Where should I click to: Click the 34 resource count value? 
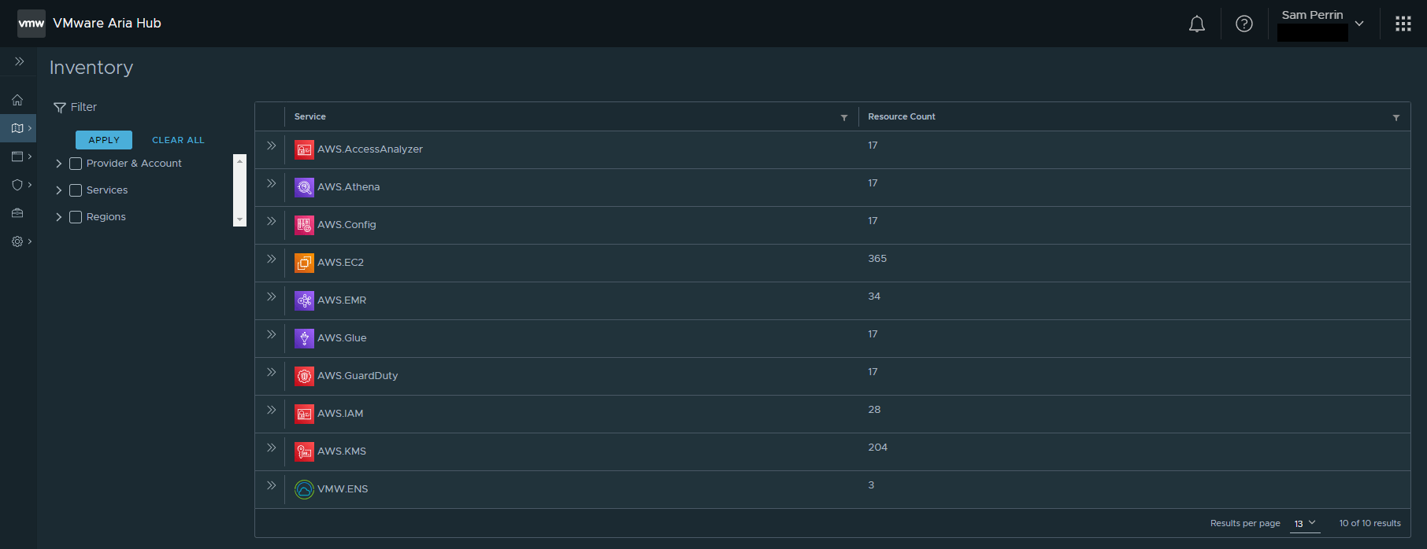pyautogui.click(x=874, y=297)
